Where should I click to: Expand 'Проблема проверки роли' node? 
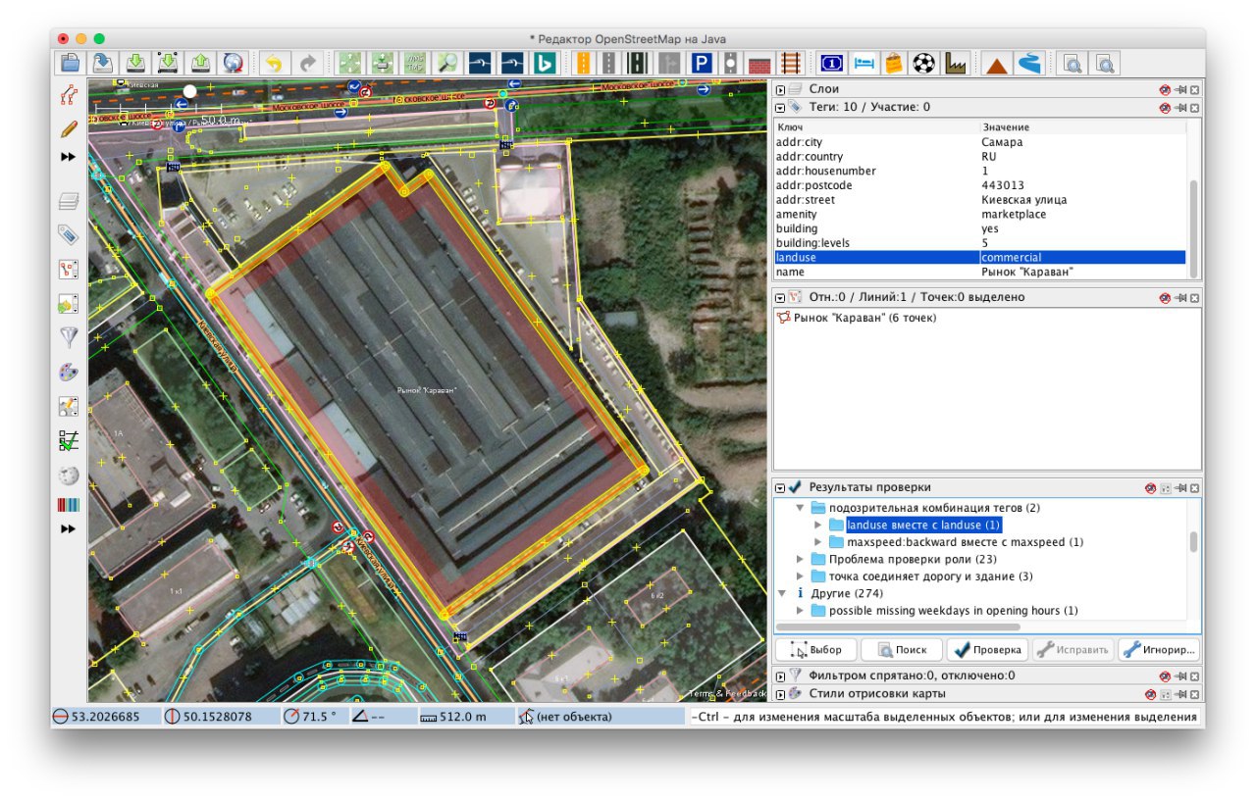pos(800,559)
